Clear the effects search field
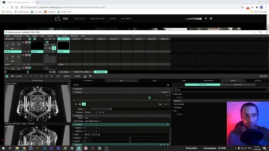This screenshot has width=269, height=151. (266, 90)
